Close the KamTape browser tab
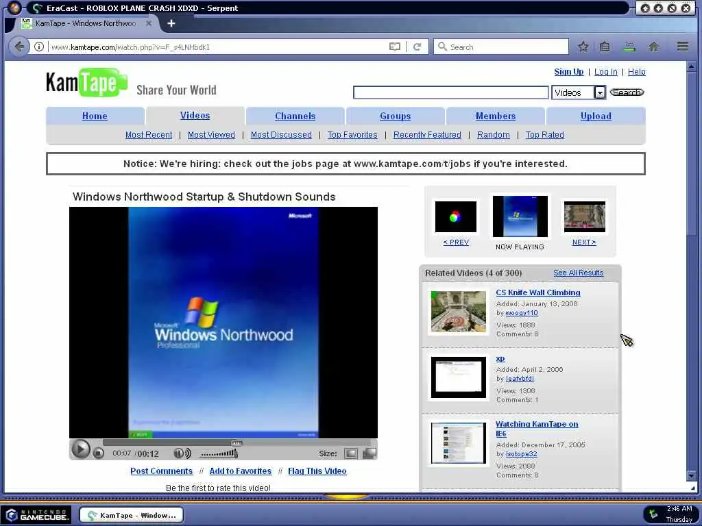Screen dimensions: 702x526 pyautogui.click(x=149, y=23)
